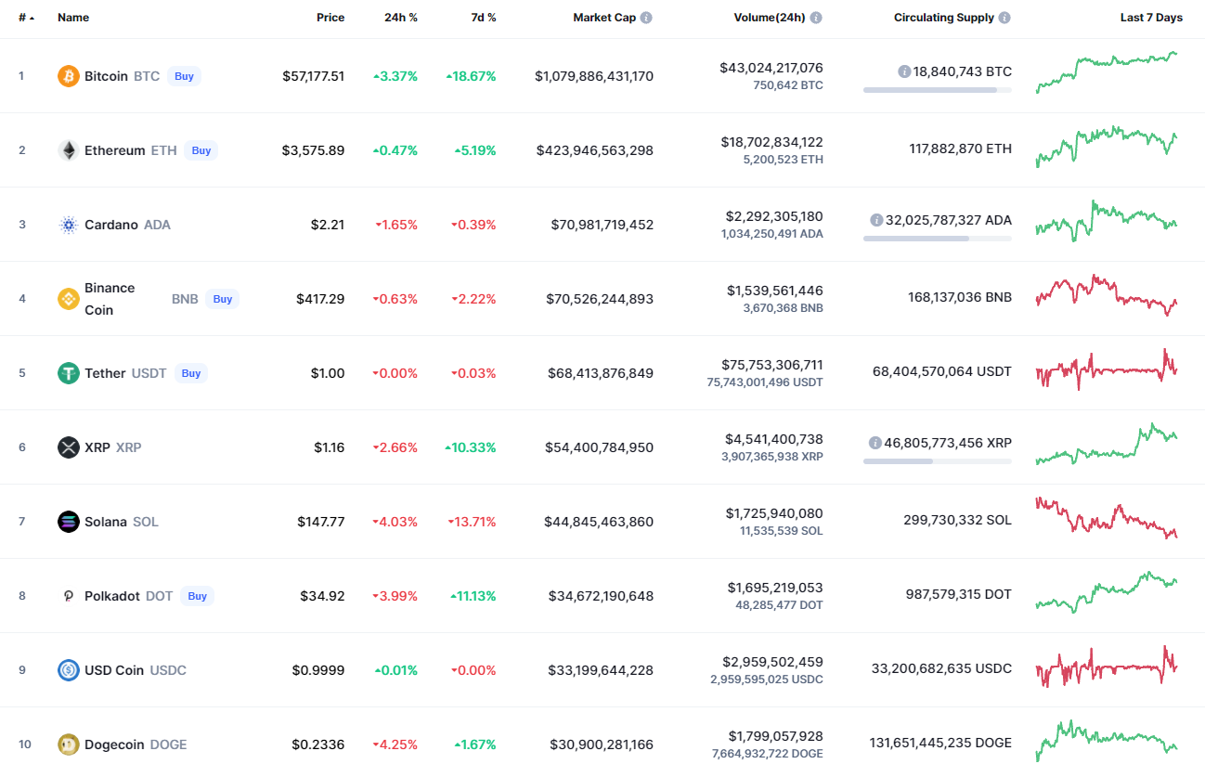
Task: Click the Buy button next to Ethereum
Action: tap(201, 150)
